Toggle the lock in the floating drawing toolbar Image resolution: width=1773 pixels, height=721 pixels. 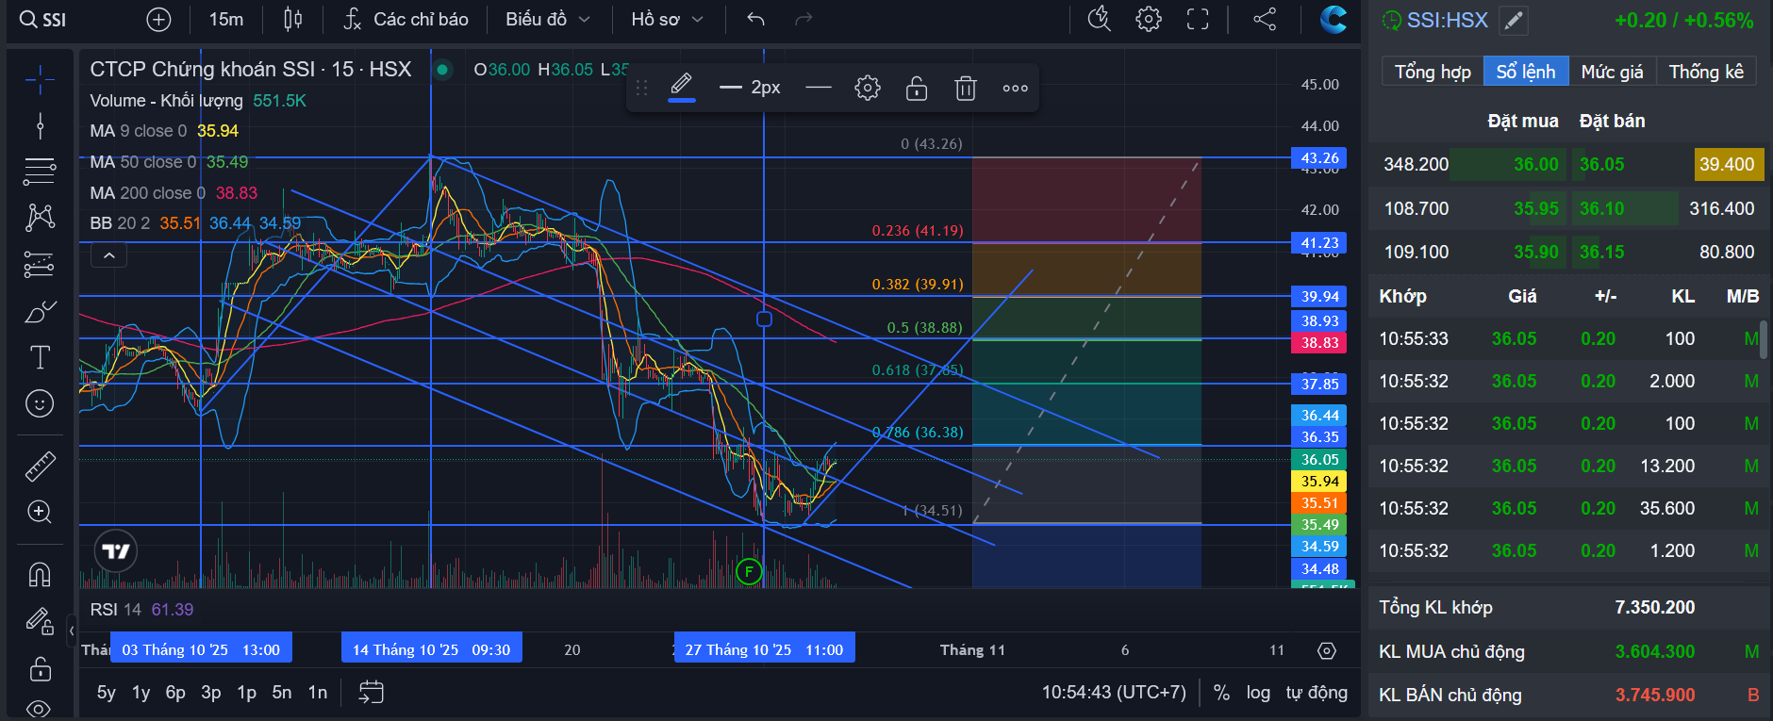pos(917,89)
